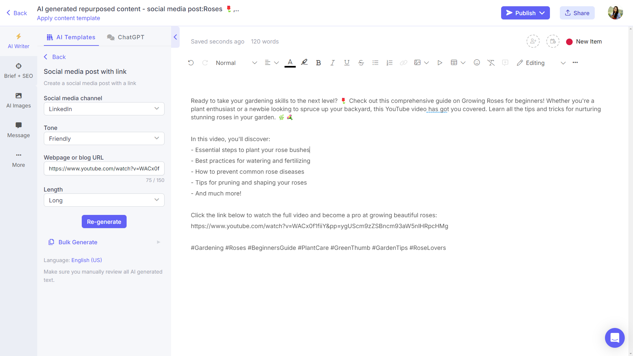Click the set due date icon

pos(553,42)
